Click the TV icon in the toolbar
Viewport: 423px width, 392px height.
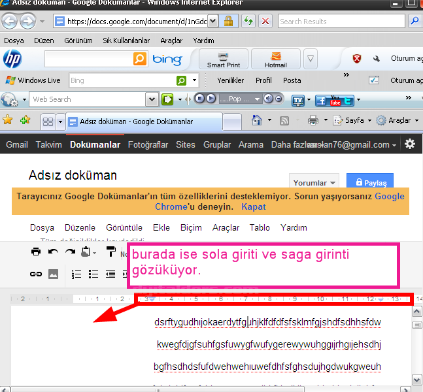pyautogui.click(x=298, y=101)
